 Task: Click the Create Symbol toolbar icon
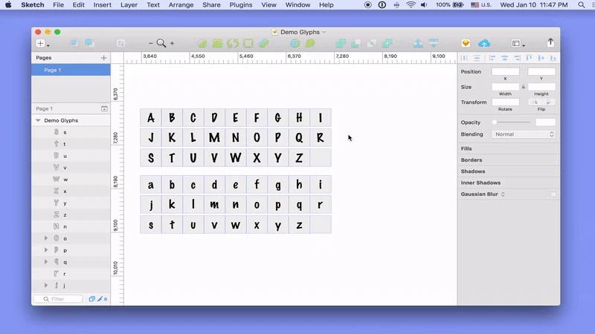tap(120, 43)
